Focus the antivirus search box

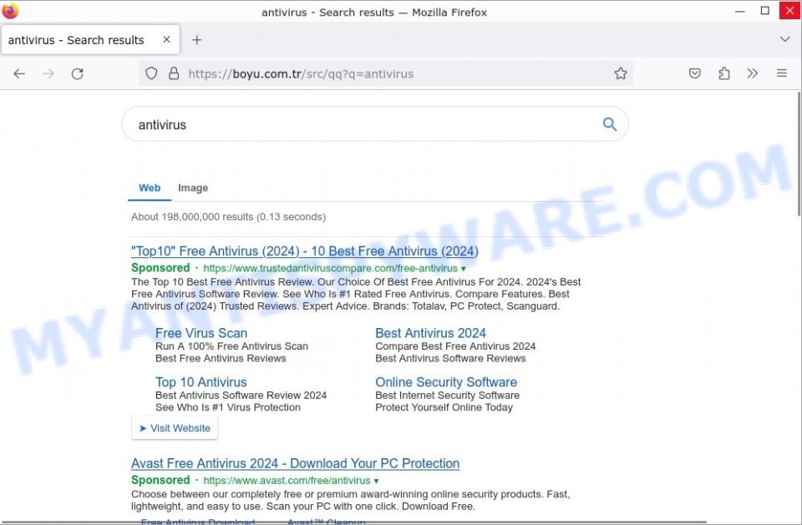coord(375,124)
